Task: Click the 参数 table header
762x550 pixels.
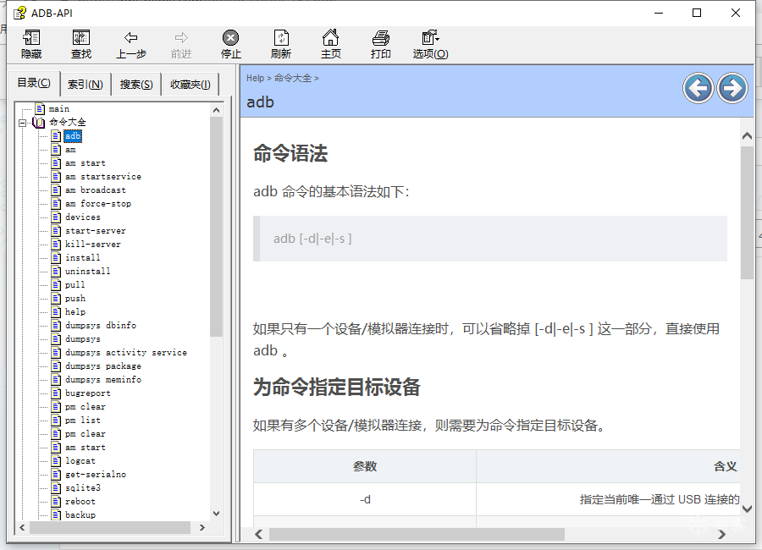Action: [365, 466]
